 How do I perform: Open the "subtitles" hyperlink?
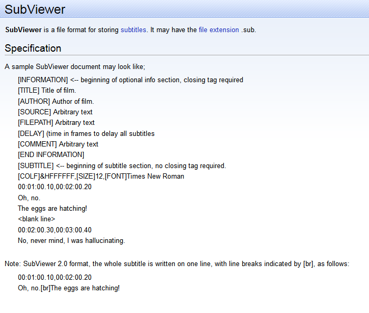(133, 30)
